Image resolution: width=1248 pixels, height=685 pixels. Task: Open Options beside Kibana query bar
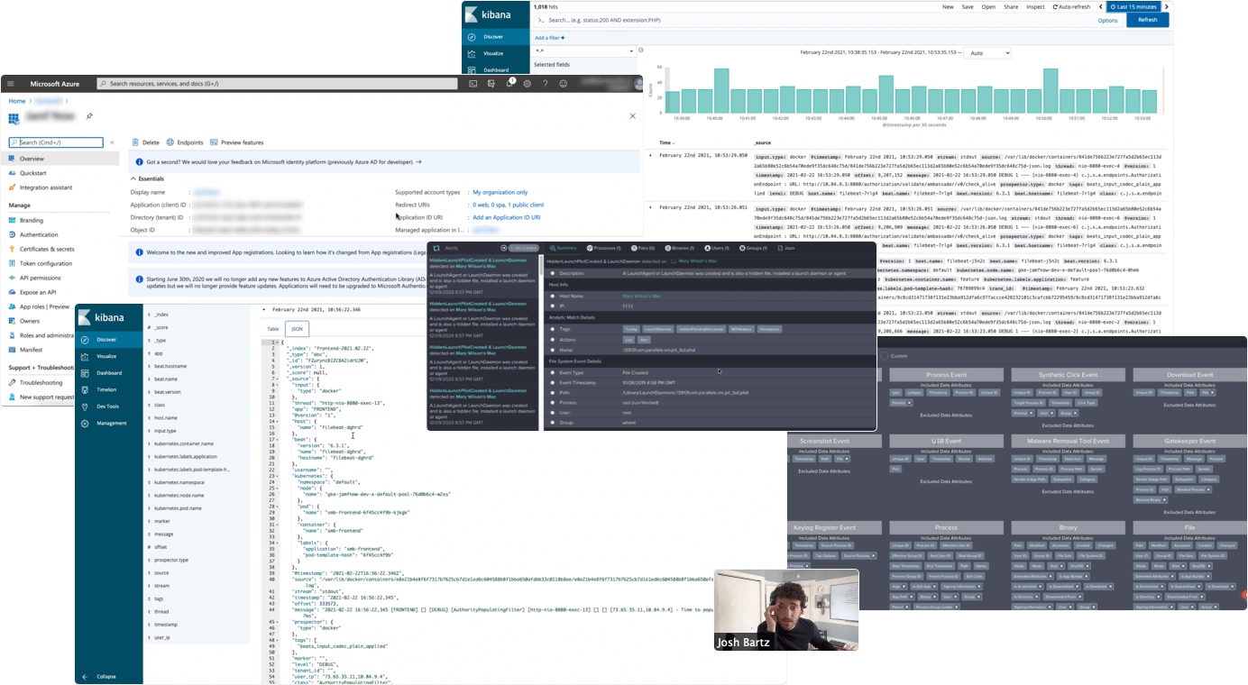click(x=1107, y=20)
